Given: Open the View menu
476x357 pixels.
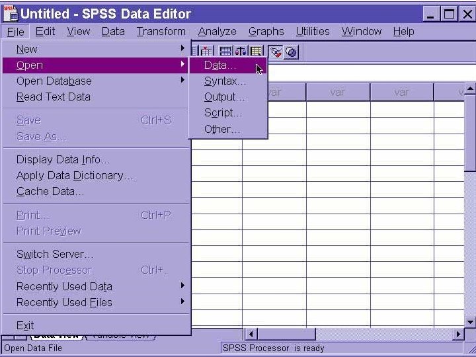Looking at the screenshot, I should click(78, 32).
